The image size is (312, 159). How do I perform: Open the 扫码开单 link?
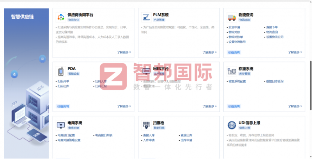pyautogui.click(x=63, y=81)
